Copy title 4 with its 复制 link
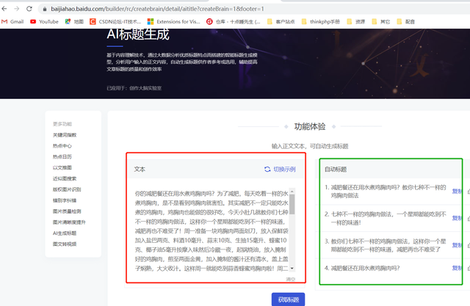The height and width of the screenshot is (306, 470). (x=457, y=268)
